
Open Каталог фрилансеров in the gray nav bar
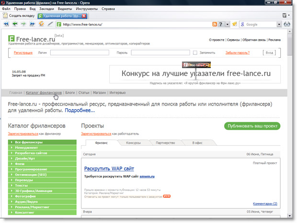click(x=44, y=93)
